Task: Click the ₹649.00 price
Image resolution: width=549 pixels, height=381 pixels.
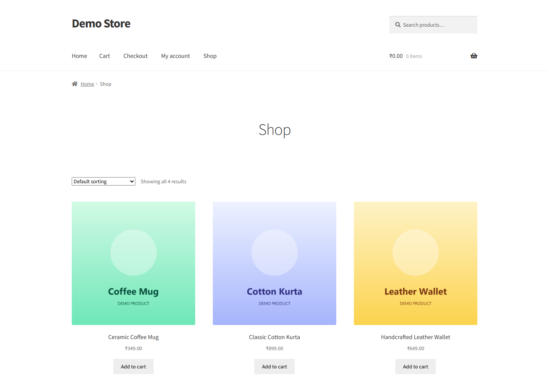Action: 416,349
